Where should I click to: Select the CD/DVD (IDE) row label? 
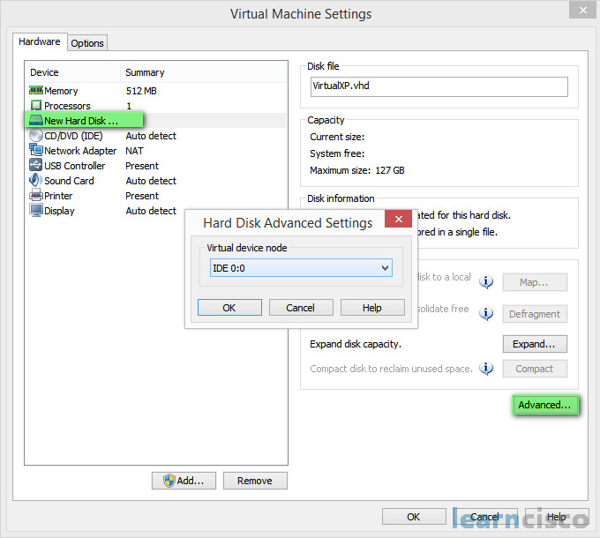(73, 136)
